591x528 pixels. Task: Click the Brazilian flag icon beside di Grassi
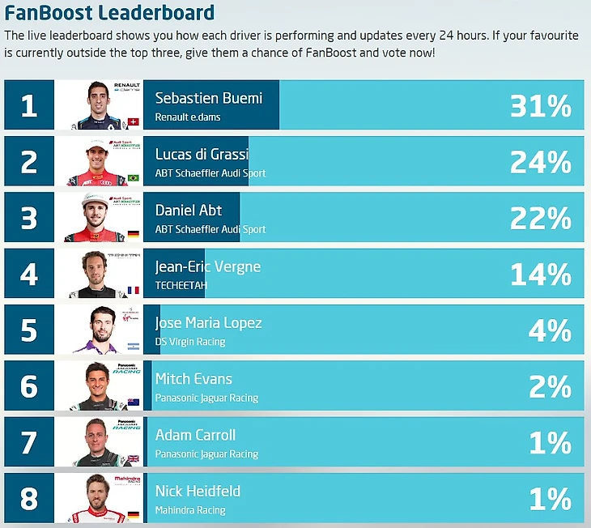point(133,177)
